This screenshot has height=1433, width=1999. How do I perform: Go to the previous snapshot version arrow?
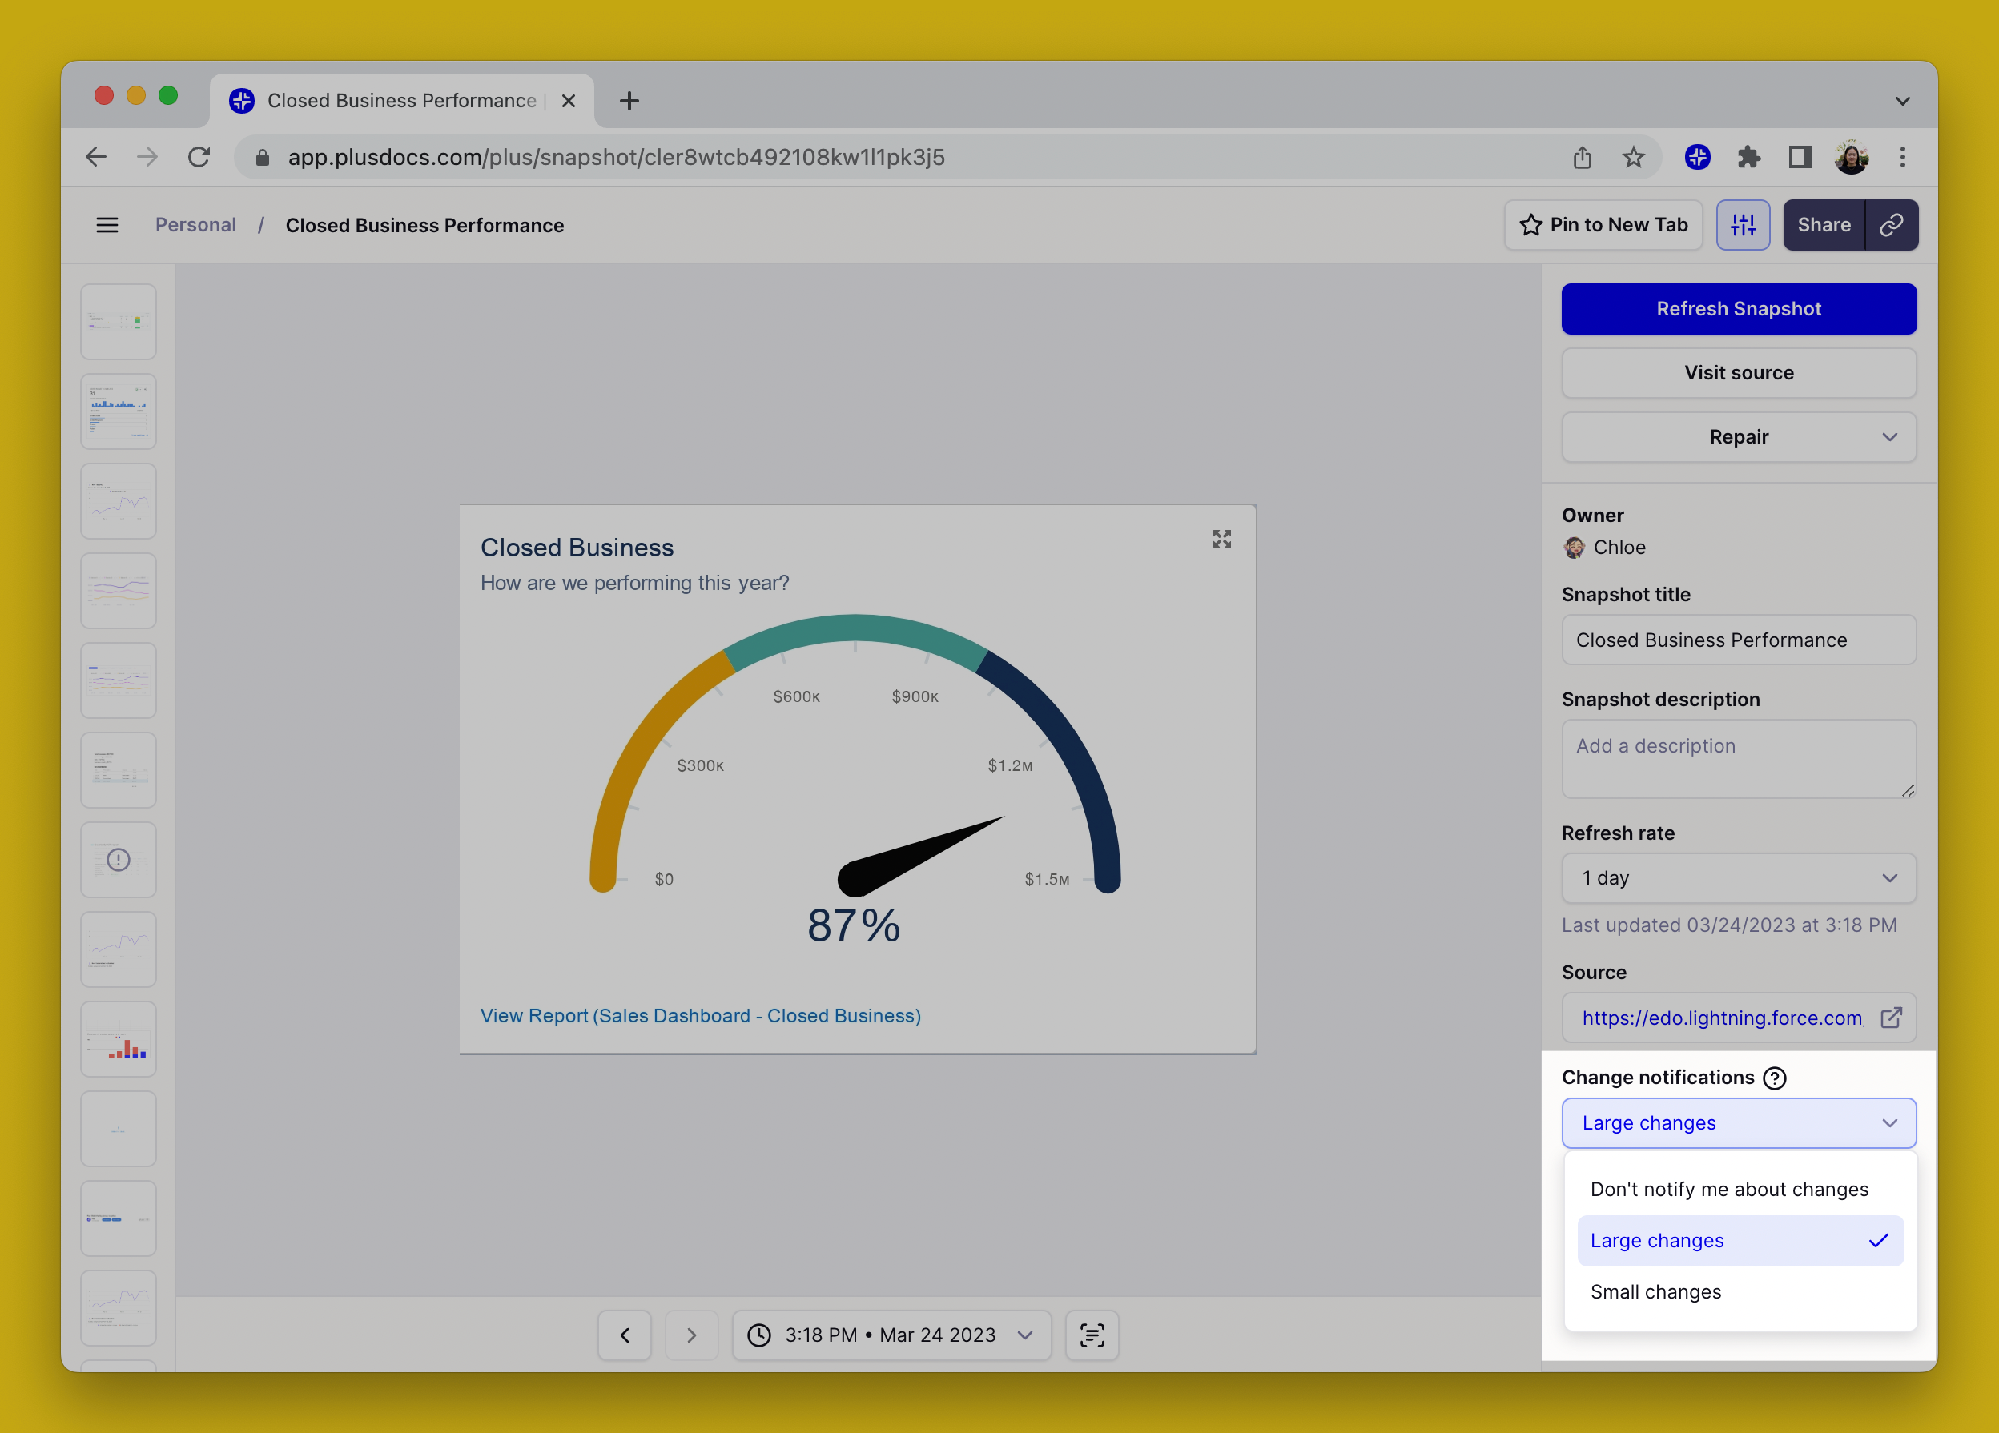coord(625,1335)
